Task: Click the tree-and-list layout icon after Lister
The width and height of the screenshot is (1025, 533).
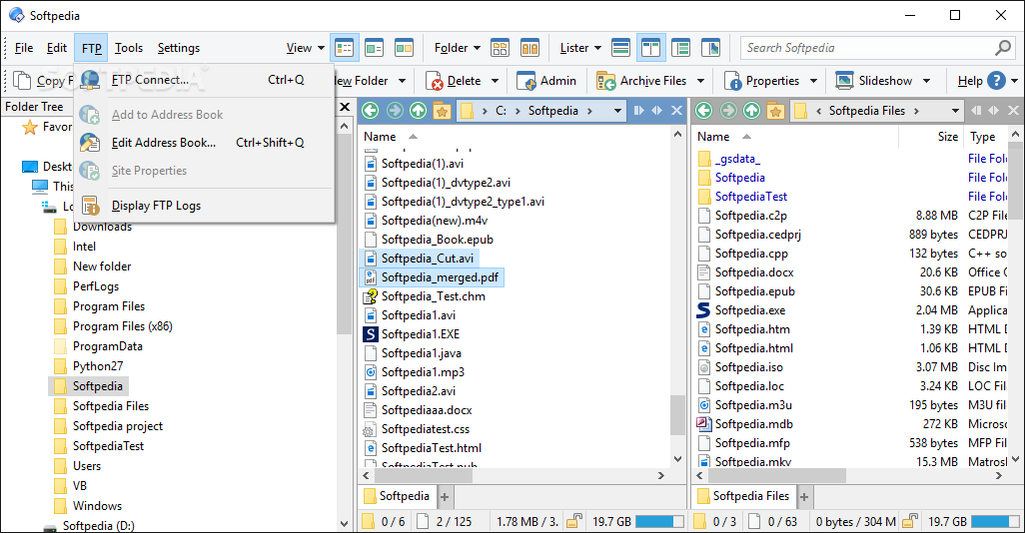Action: [680, 48]
